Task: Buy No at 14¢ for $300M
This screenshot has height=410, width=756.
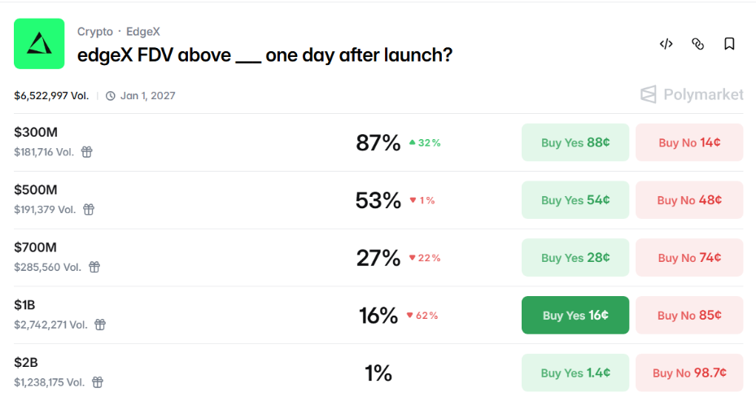Action: coord(688,143)
